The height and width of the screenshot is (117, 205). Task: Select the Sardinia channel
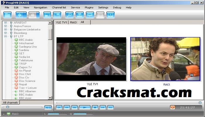pyautogui.click(x=24, y=50)
